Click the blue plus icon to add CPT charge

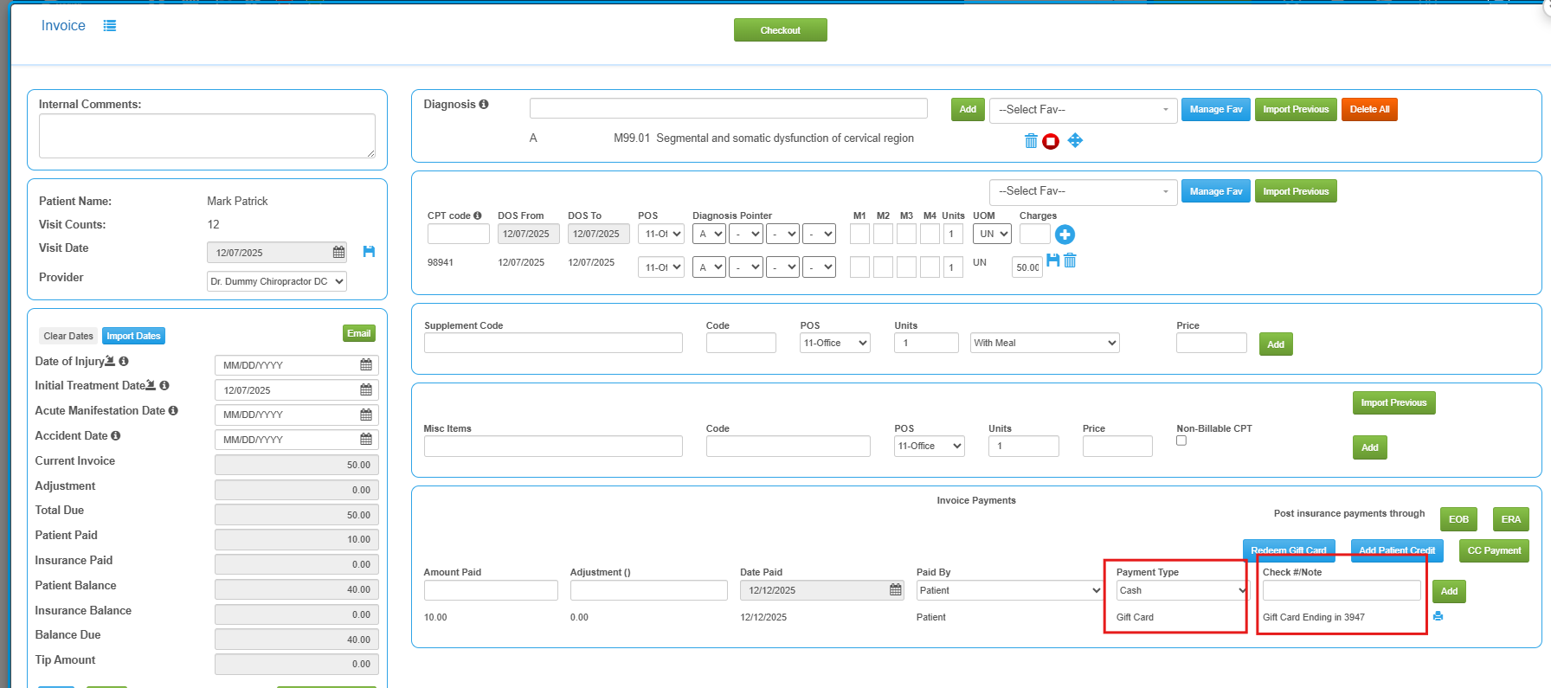[x=1065, y=235]
